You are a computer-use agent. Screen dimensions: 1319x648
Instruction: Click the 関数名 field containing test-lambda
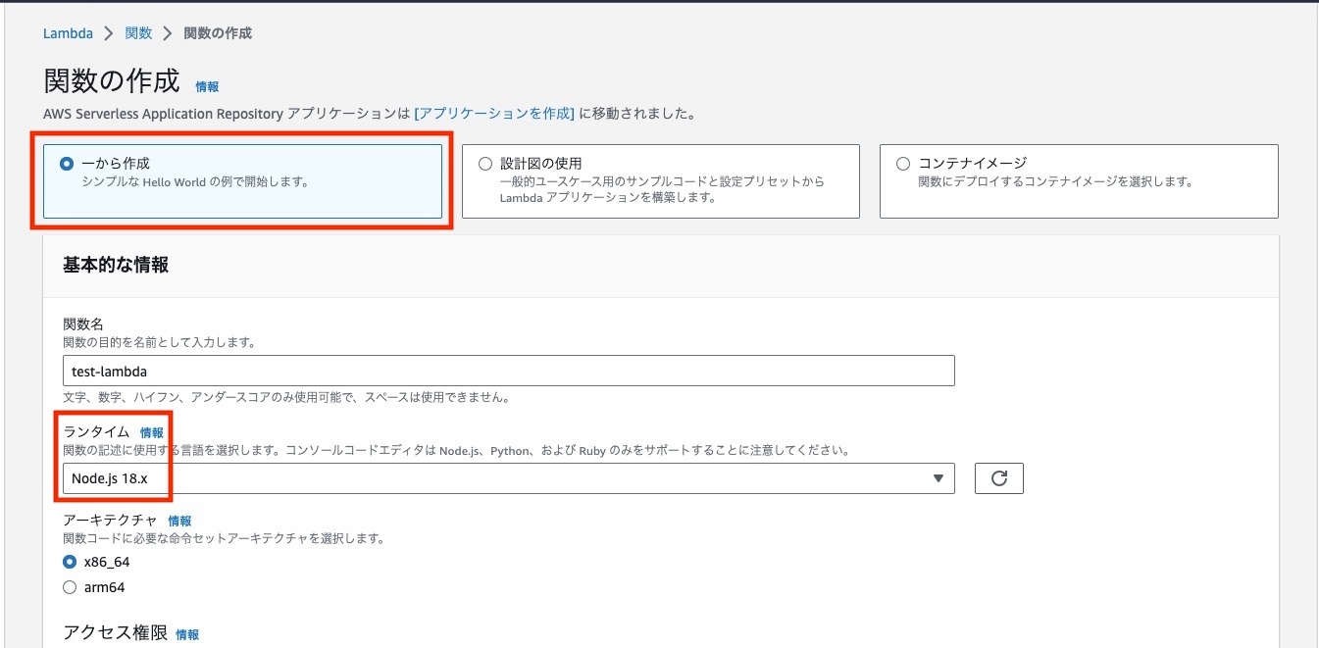coord(508,371)
